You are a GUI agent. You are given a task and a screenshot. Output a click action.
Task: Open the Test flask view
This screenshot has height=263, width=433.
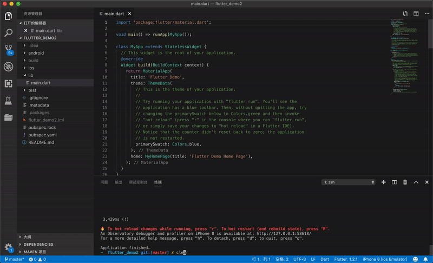[x=9, y=101]
